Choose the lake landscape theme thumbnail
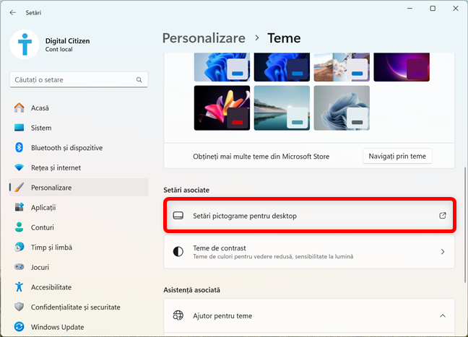The width and height of the screenshot is (468, 337). pos(282,108)
